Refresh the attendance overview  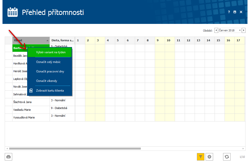pos(227,157)
